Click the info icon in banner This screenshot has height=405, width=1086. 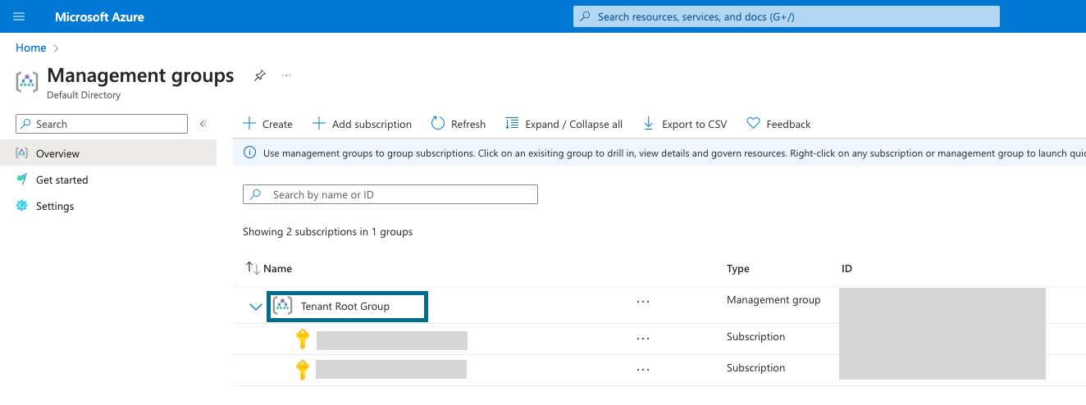coord(249,153)
